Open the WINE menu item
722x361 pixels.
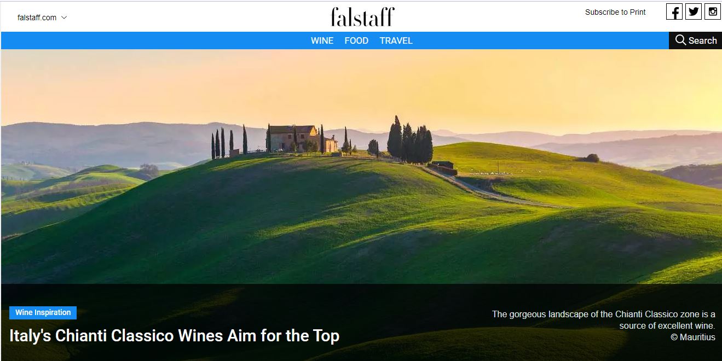coord(322,40)
